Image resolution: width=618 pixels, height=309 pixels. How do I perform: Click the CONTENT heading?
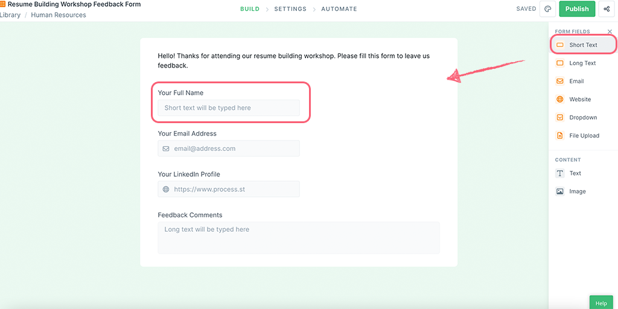click(x=568, y=160)
